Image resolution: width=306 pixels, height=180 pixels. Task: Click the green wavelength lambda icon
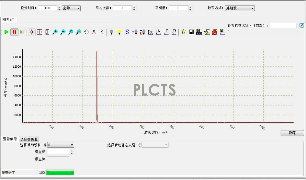point(183,32)
